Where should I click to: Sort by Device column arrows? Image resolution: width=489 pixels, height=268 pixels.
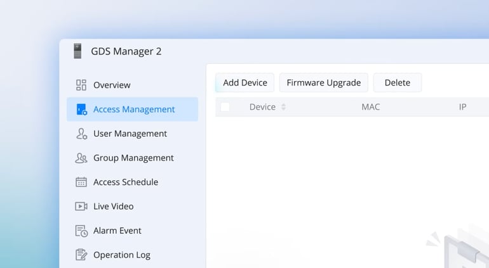[283, 107]
